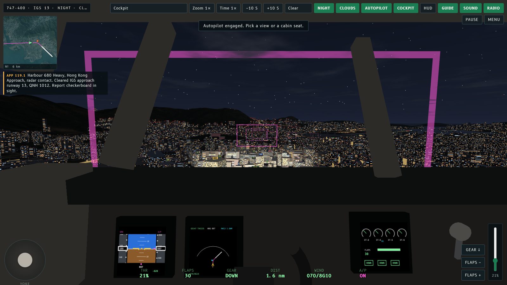
Task: Click the GEAR DOWN readout
Action: coord(232,273)
